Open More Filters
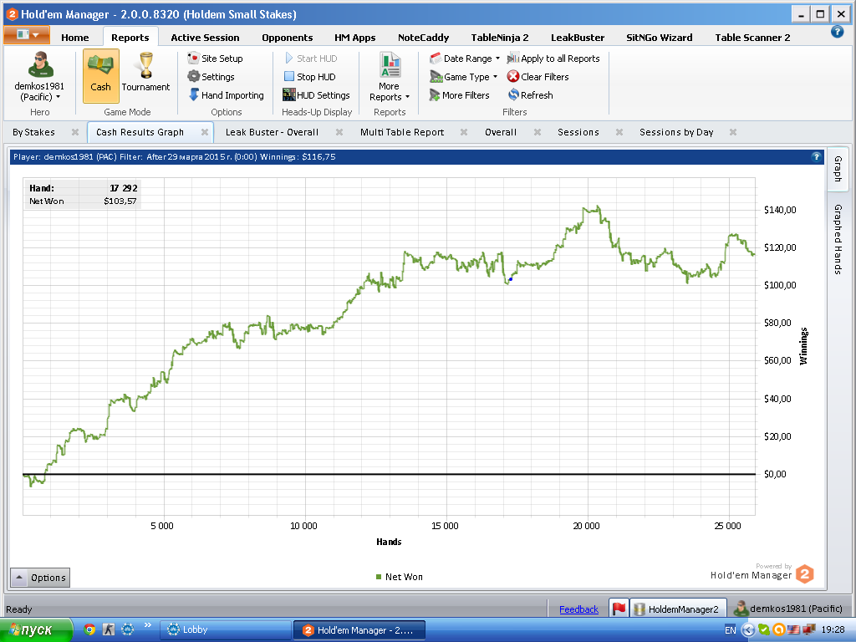The image size is (856, 642). tap(459, 95)
